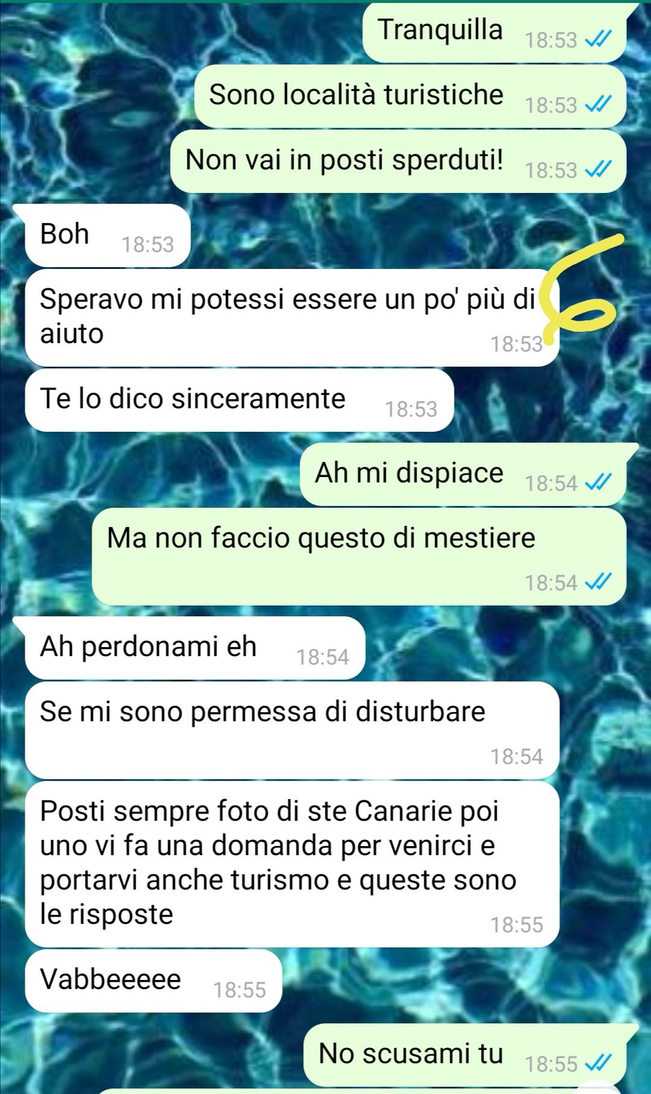Click the 18:55 timestamp on 'Vabbeeeee'
The height and width of the screenshot is (1094, 651).
[x=239, y=990]
